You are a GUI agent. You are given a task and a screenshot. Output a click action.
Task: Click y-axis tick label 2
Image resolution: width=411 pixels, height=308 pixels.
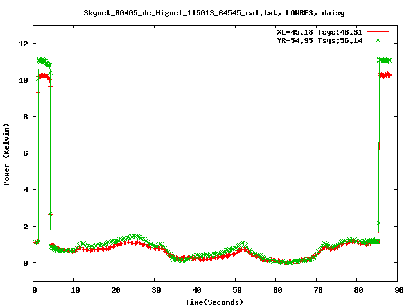(x=26, y=227)
